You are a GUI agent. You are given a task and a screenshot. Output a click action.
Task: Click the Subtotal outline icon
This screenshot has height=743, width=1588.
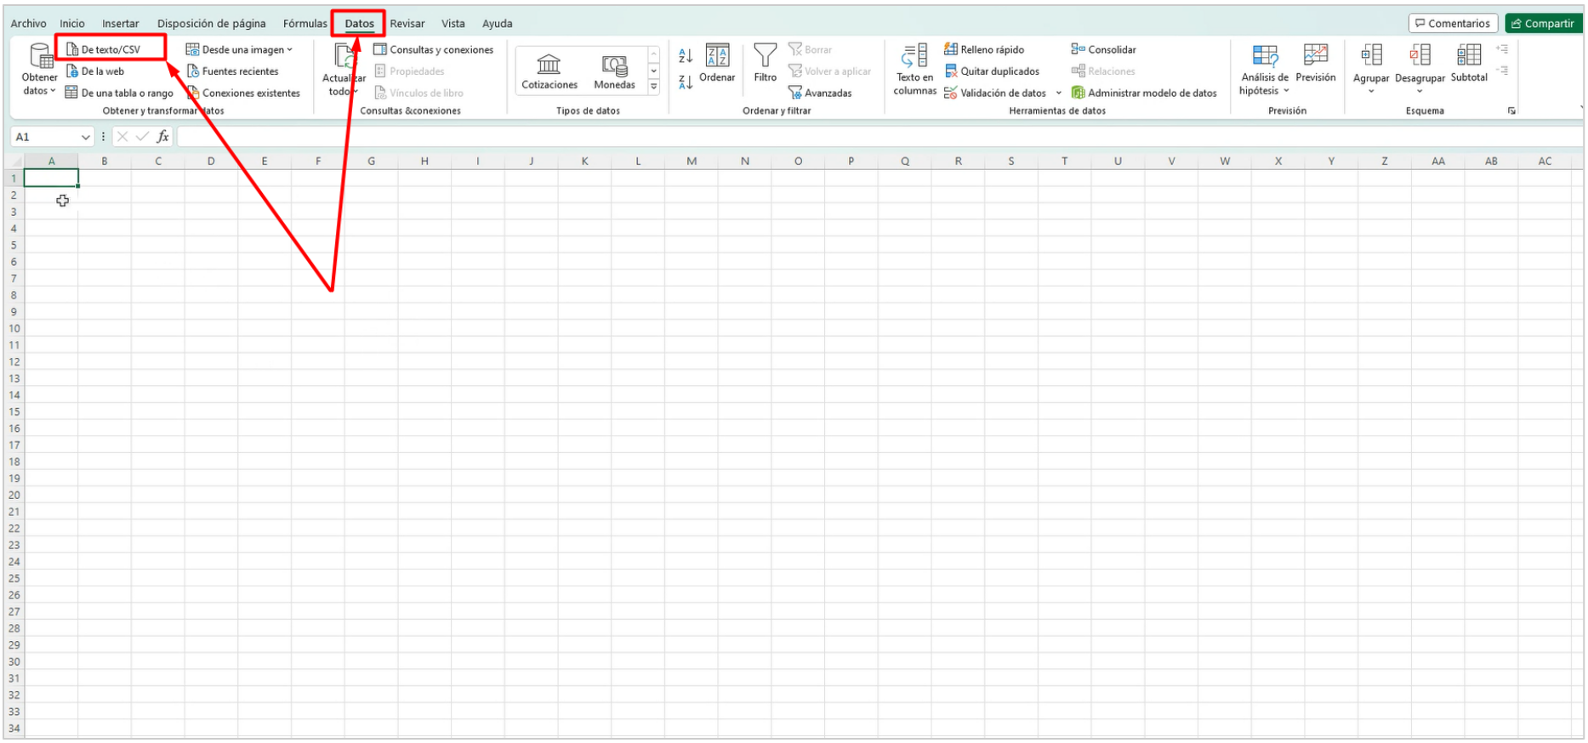pyautogui.click(x=1468, y=56)
